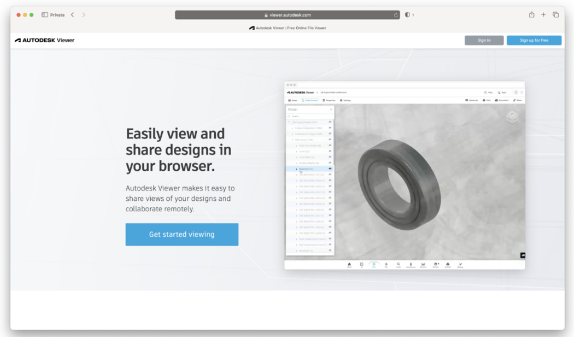574x337 pixels.
Task: Select the Explode tool in preview toolbar
Action: coord(448,265)
